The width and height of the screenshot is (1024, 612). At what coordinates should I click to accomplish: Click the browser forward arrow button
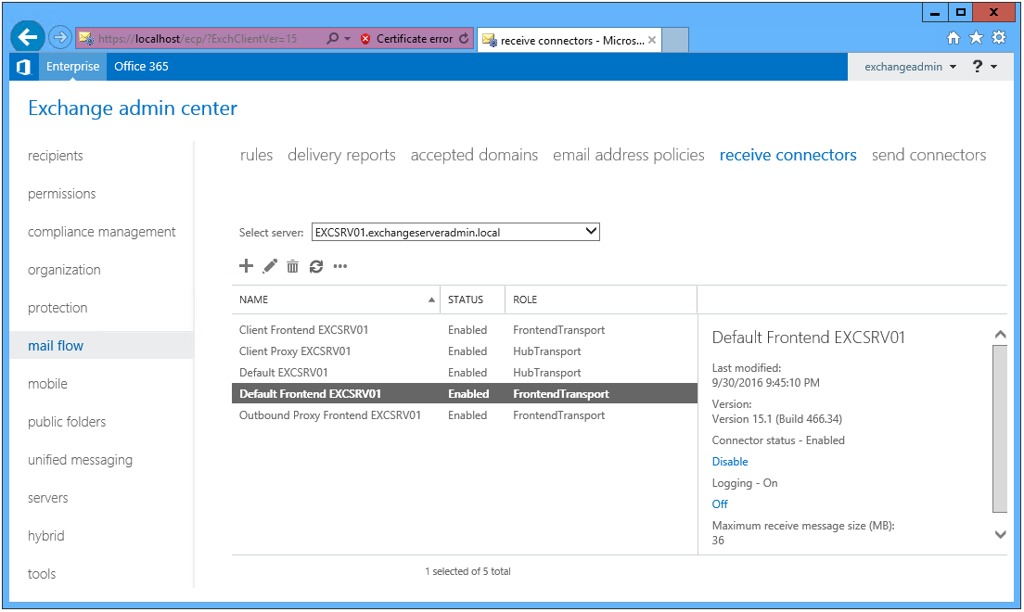pos(60,38)
